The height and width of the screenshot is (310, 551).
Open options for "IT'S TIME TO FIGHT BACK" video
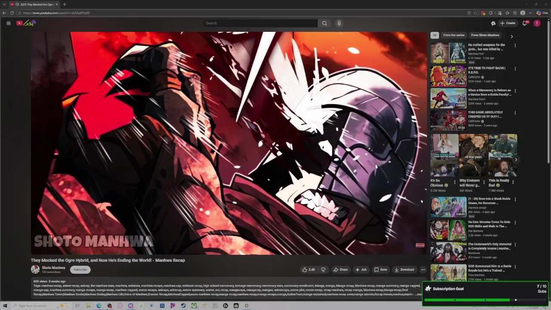[515, 68]
